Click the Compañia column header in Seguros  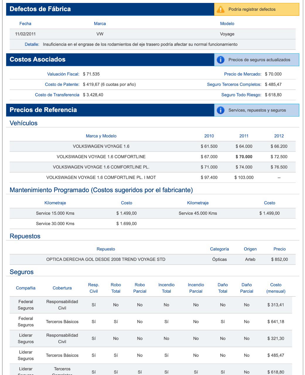point(26,288)
